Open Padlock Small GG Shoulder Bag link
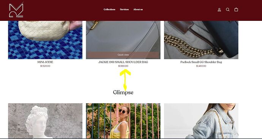This screenshot has height=139, width=262. 201,62
